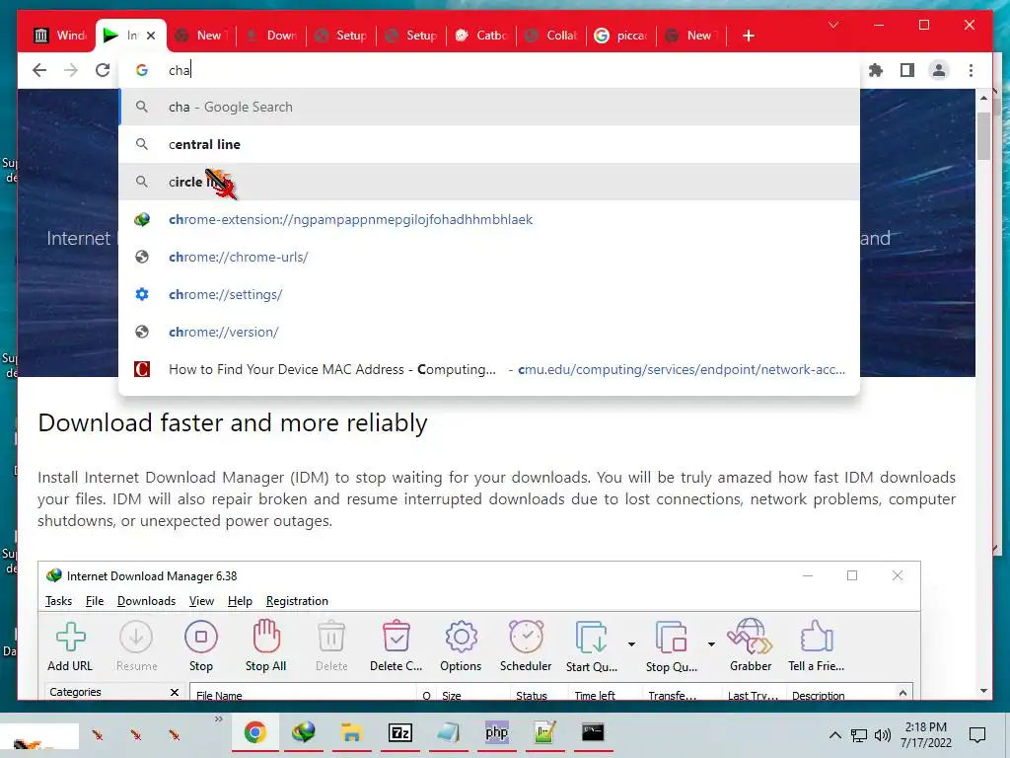1010x758 pixels.
Task: Click the settings gear icon beside chrome://settings/
Action: pyautogui.click(x=142, y=294)
